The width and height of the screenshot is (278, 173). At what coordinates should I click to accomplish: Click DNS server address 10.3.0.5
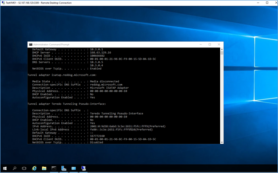coord(96,62)
